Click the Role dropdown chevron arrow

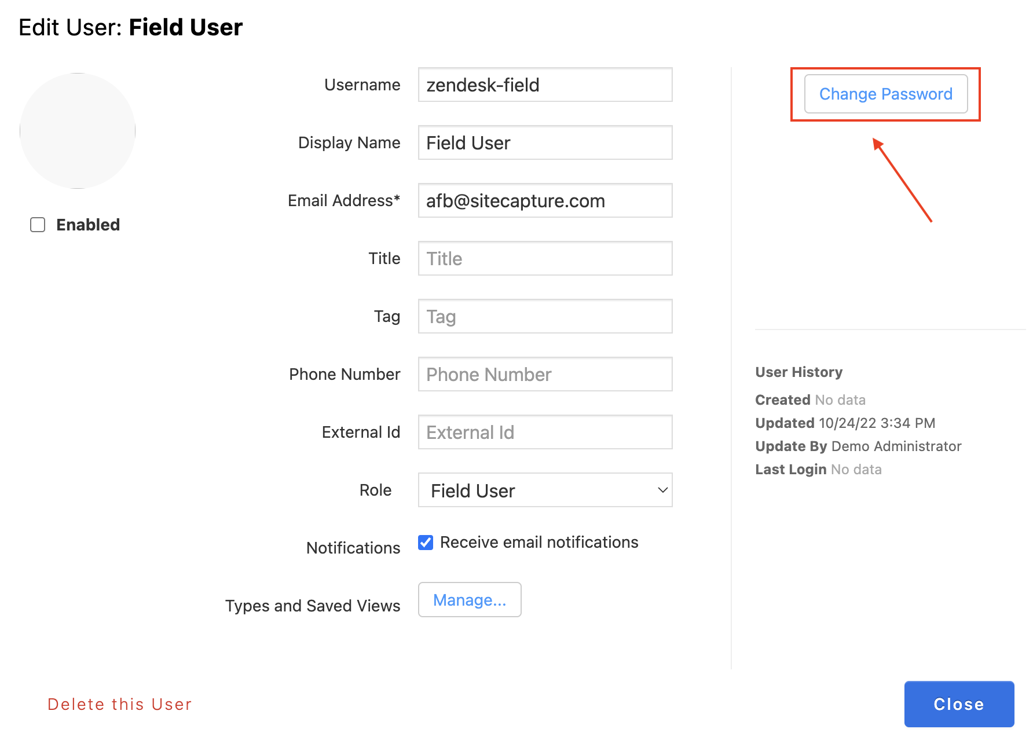[662, 490]
